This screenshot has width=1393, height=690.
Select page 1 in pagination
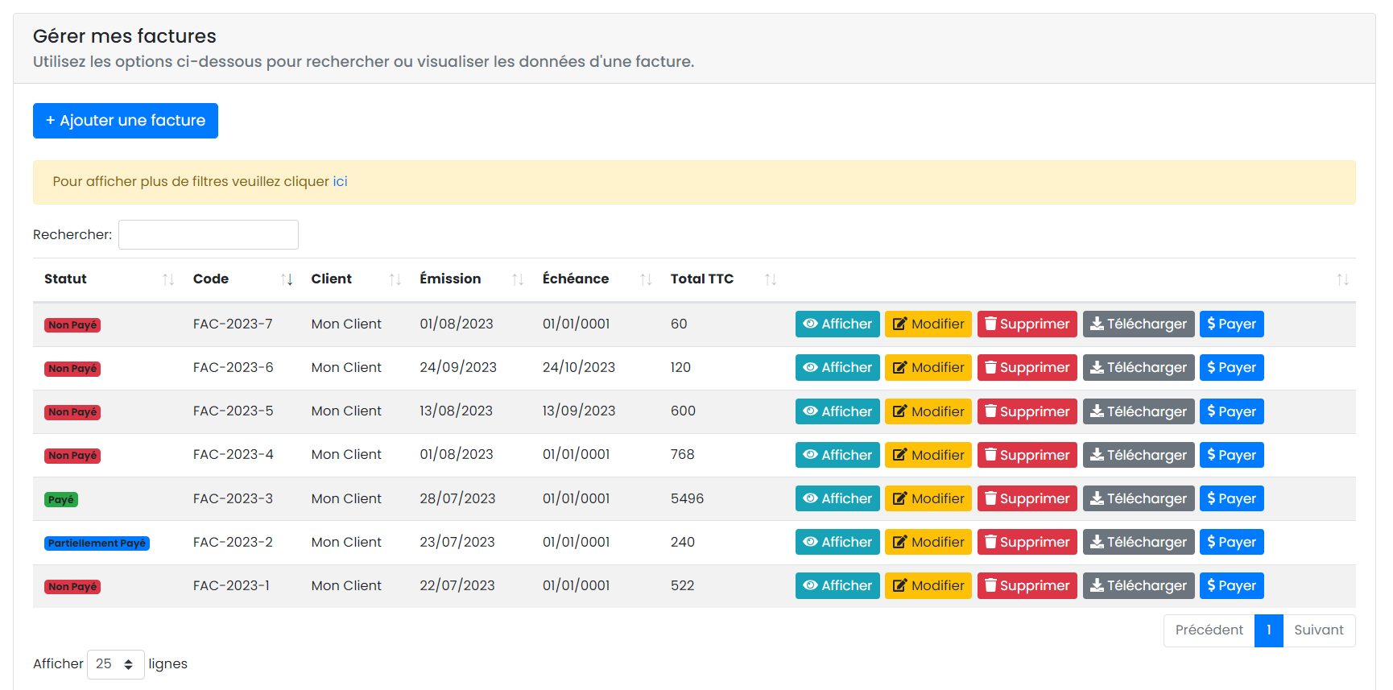click(x=1268, y=630)
